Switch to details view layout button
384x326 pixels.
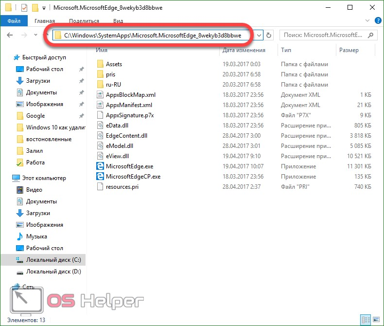tap(366, 320)
